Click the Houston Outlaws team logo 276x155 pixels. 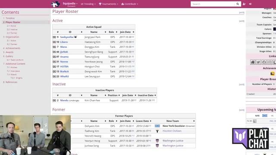coord(157,131)
